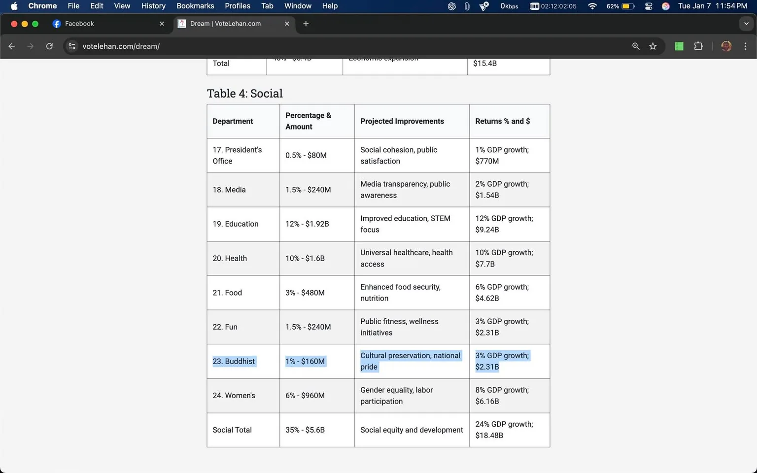The image size is (757, 473).
Task: Open the Wi-Fi status menu
Action: [592, 6]
